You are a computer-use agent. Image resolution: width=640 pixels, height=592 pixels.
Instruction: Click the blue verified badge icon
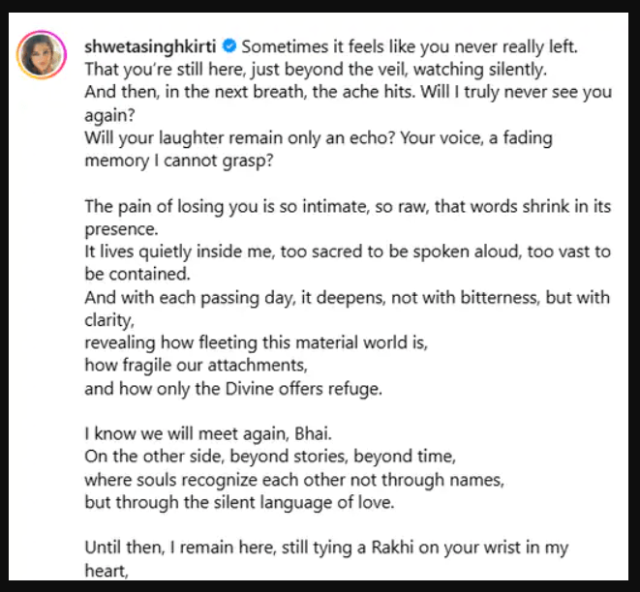click(x=230, y=45)
